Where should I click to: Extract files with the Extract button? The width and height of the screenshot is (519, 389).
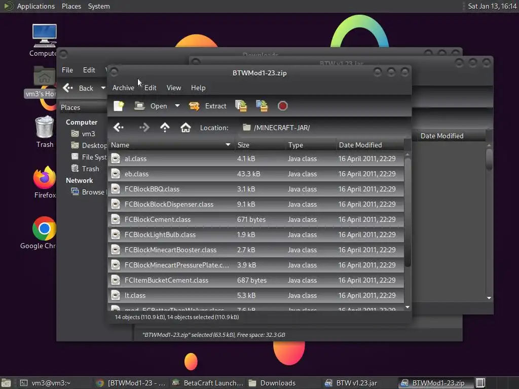[x=208, y=106]
